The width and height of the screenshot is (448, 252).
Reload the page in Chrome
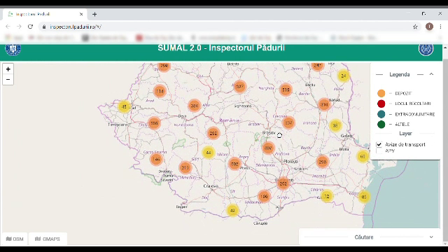pos(30,27)
